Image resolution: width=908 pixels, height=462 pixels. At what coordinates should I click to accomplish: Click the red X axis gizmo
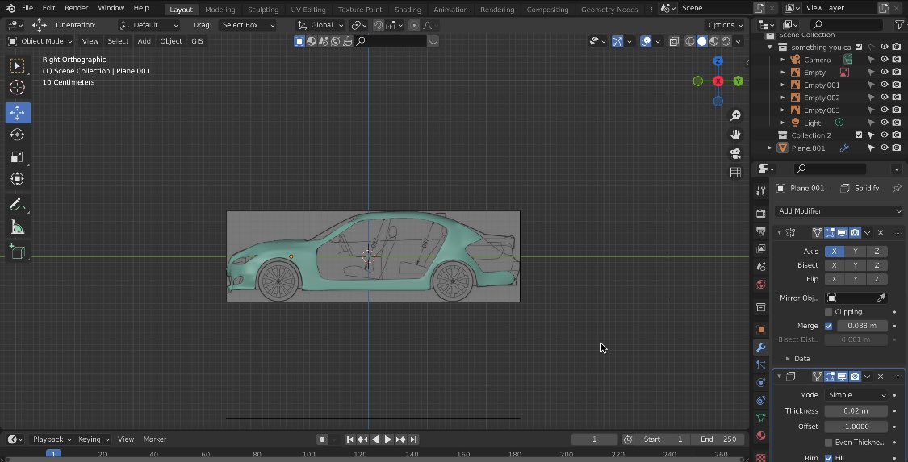coord(718,81)
